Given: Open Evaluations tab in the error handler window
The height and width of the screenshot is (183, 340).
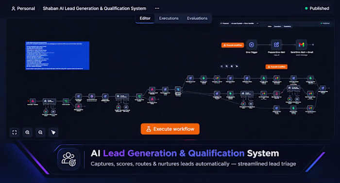Looking at the screenshot, I should click(x=288, y=26).
